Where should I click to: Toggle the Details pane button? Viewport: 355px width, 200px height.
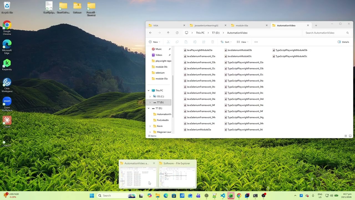pyautogui.click(x=343, y=42)
